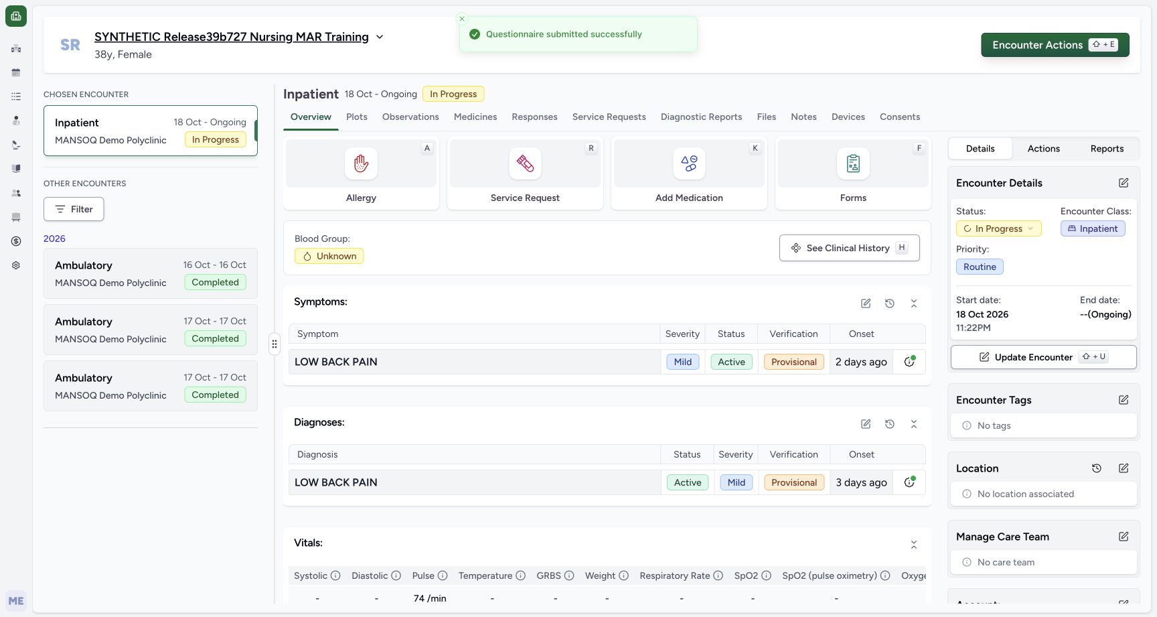The width and height of the screenshot is (1157, 617).
Task: Collapse the Symptoms section
Action: click(x=914, y=303)
